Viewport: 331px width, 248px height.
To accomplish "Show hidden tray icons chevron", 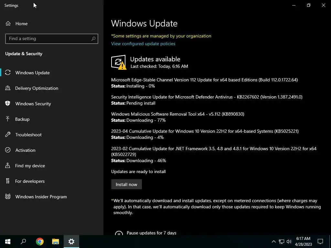I will [x=273, y=242].
